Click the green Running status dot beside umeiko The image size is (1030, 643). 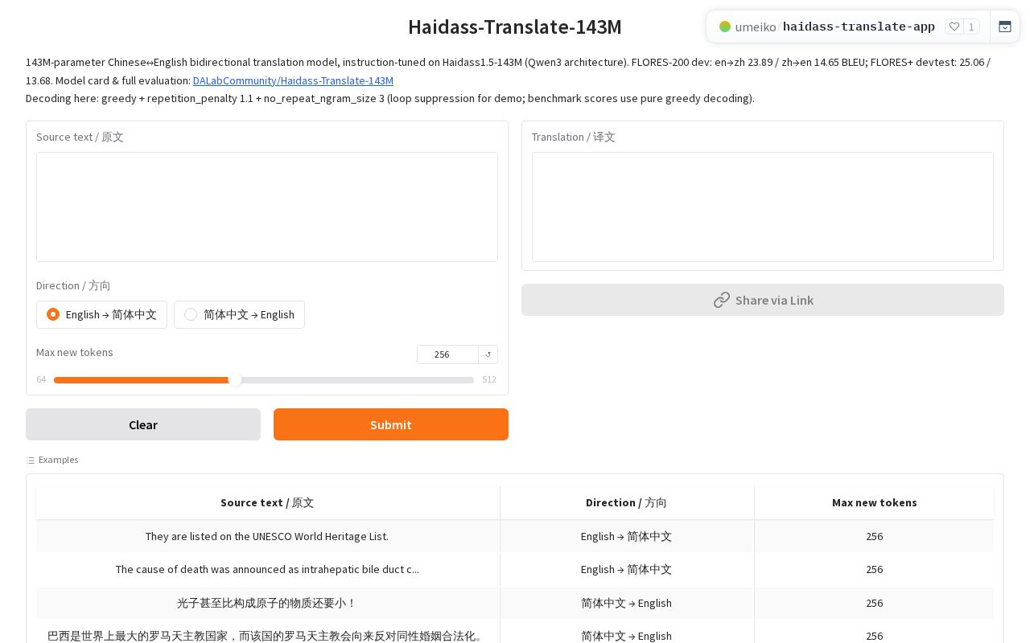coord(725,27)
